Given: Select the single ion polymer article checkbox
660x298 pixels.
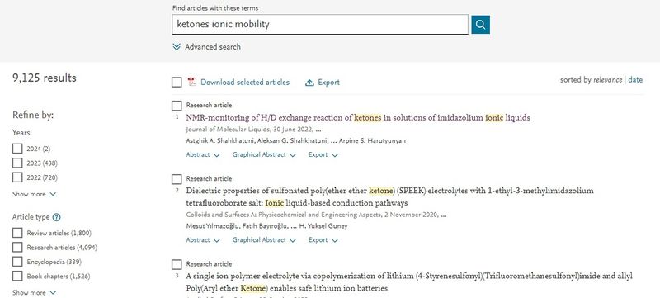Looking at the screenshot, I should tap(177, 264).
